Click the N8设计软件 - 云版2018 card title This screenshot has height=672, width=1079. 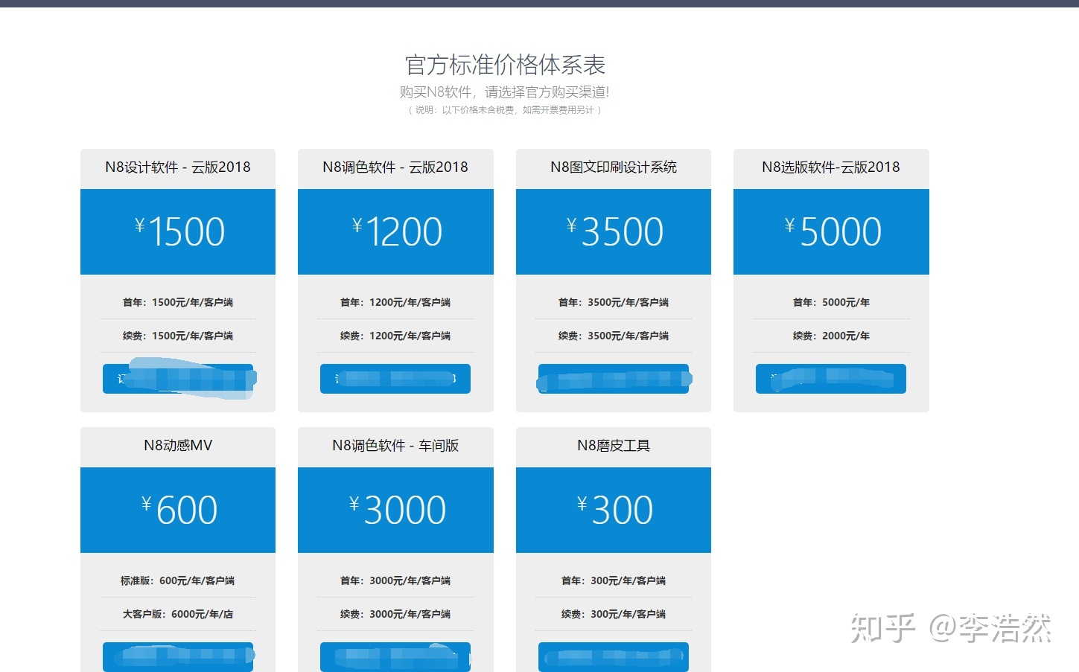(177, 167)
